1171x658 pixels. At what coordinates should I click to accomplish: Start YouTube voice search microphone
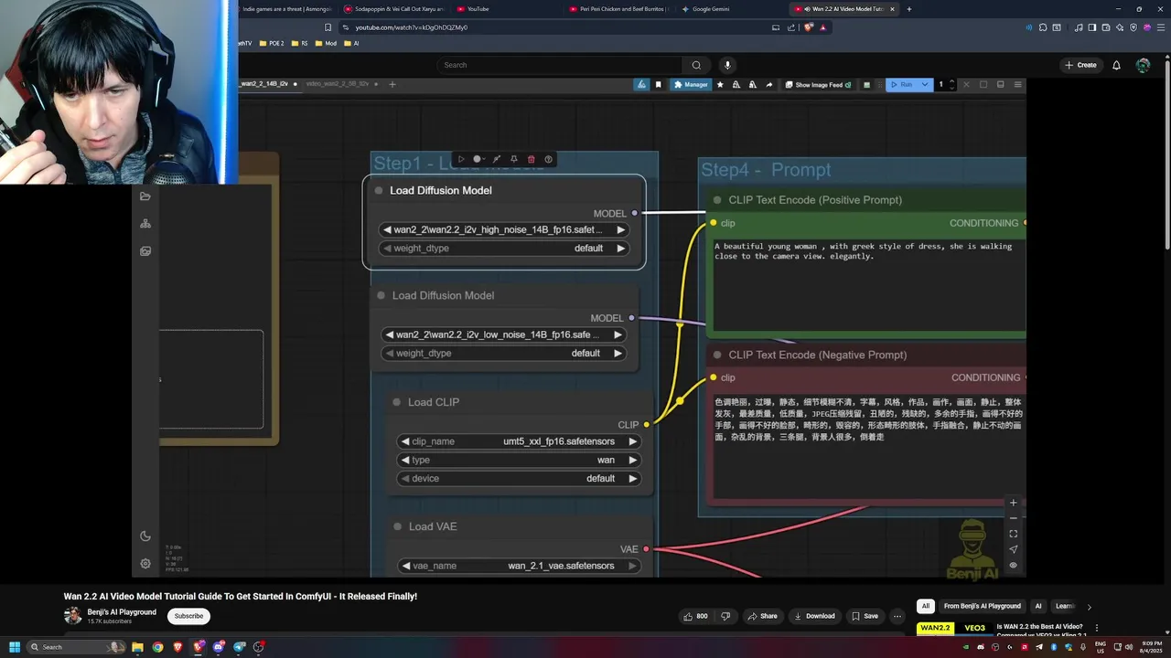pyautogui.click(x=727, y=65)
